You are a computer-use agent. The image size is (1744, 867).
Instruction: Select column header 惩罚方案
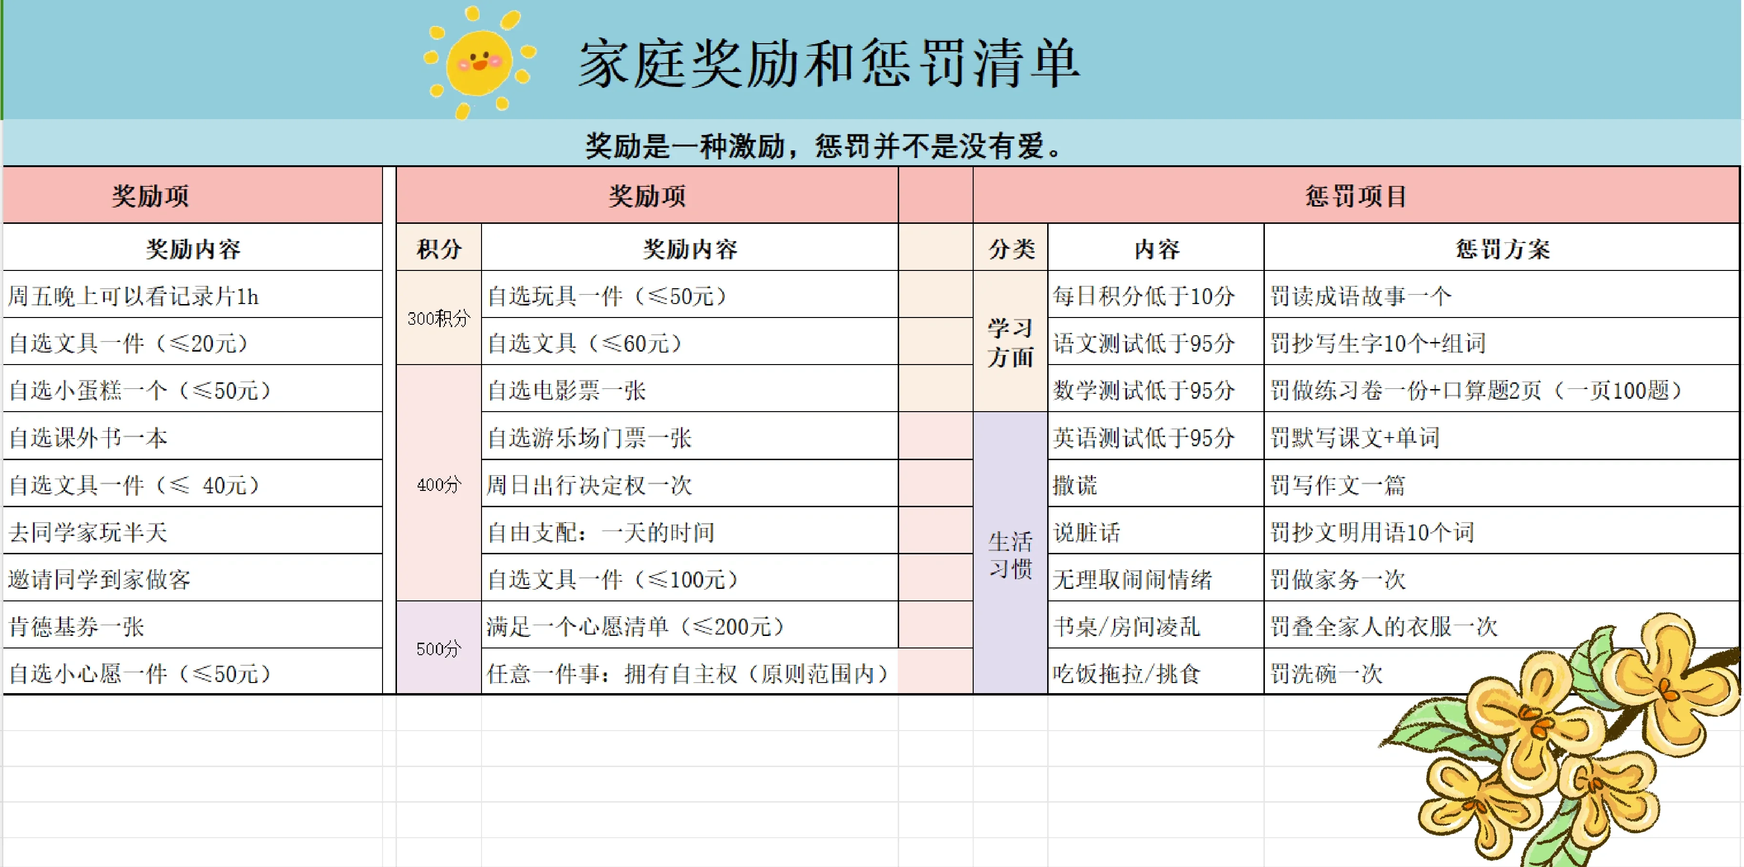click(1502, 248)
